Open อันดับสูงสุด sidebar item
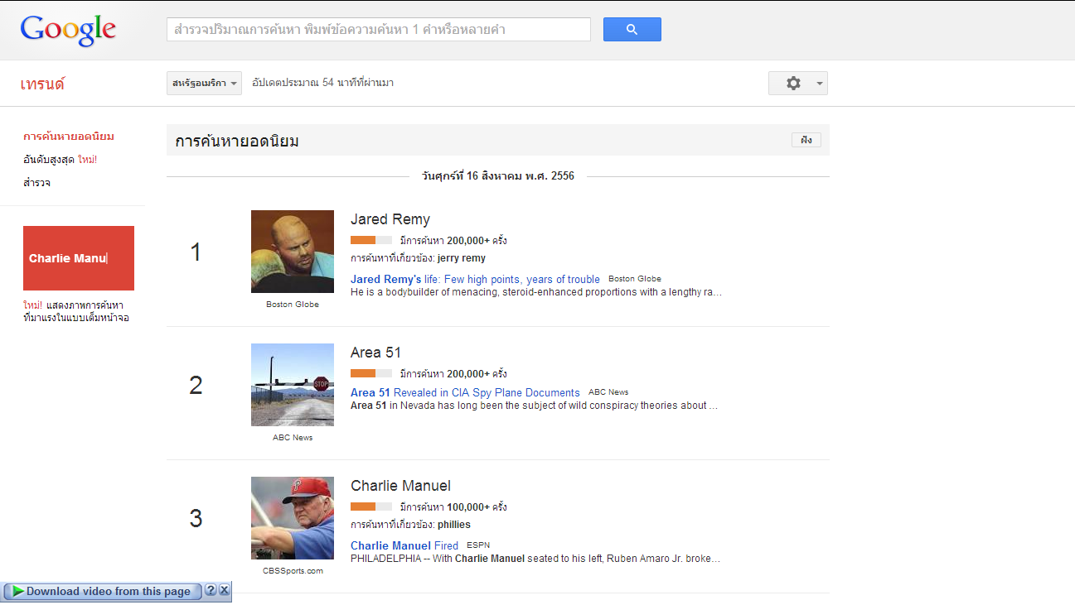Image resolution: width=1075 pixels, height=605 pixels. point(60,160)
